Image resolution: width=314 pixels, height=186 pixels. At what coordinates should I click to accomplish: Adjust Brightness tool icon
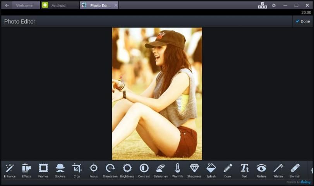(x=127, y=170)
